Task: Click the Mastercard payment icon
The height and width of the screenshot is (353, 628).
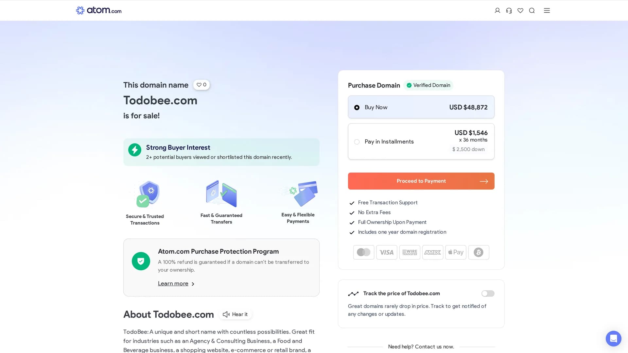Action: coord(364,252)
